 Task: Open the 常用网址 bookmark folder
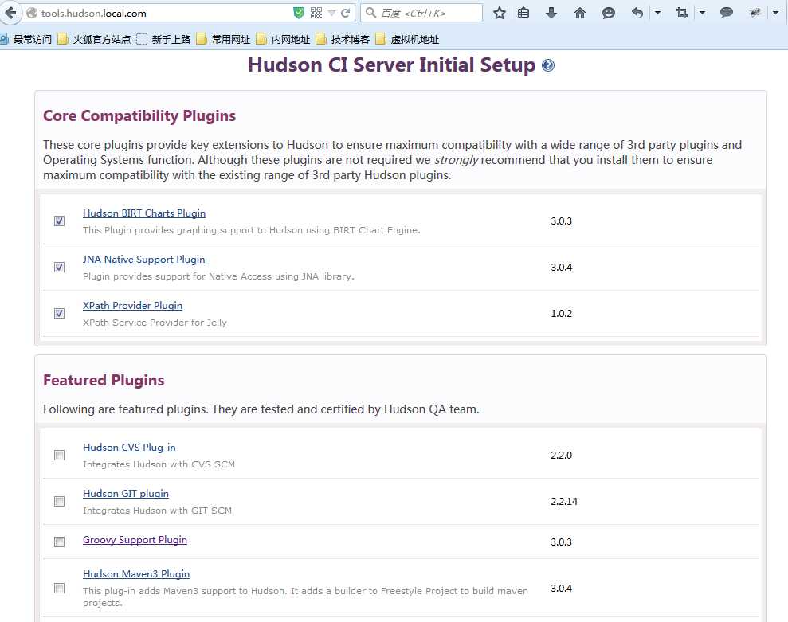tap(223, 39)
